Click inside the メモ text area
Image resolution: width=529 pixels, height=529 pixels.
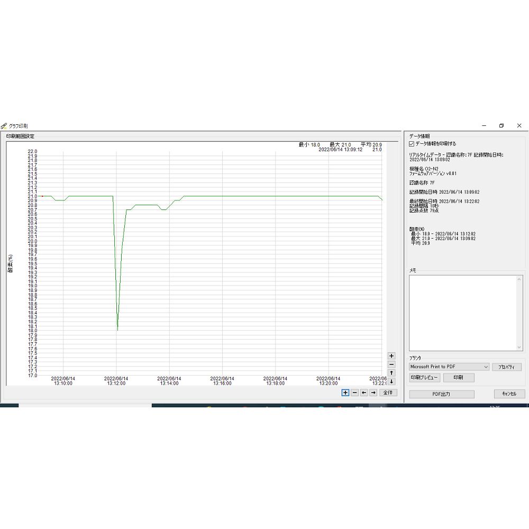pos(463,312)
